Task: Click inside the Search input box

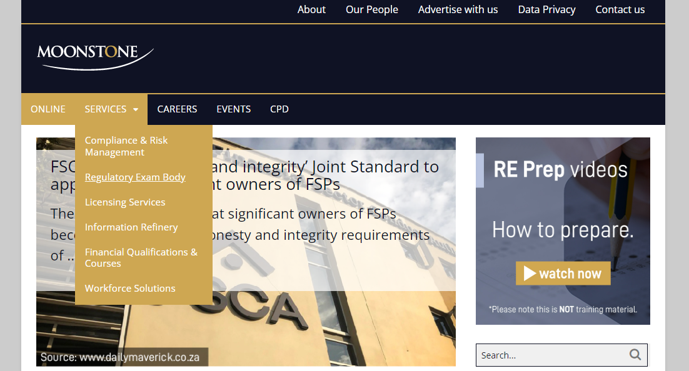Action: (550, 354)
